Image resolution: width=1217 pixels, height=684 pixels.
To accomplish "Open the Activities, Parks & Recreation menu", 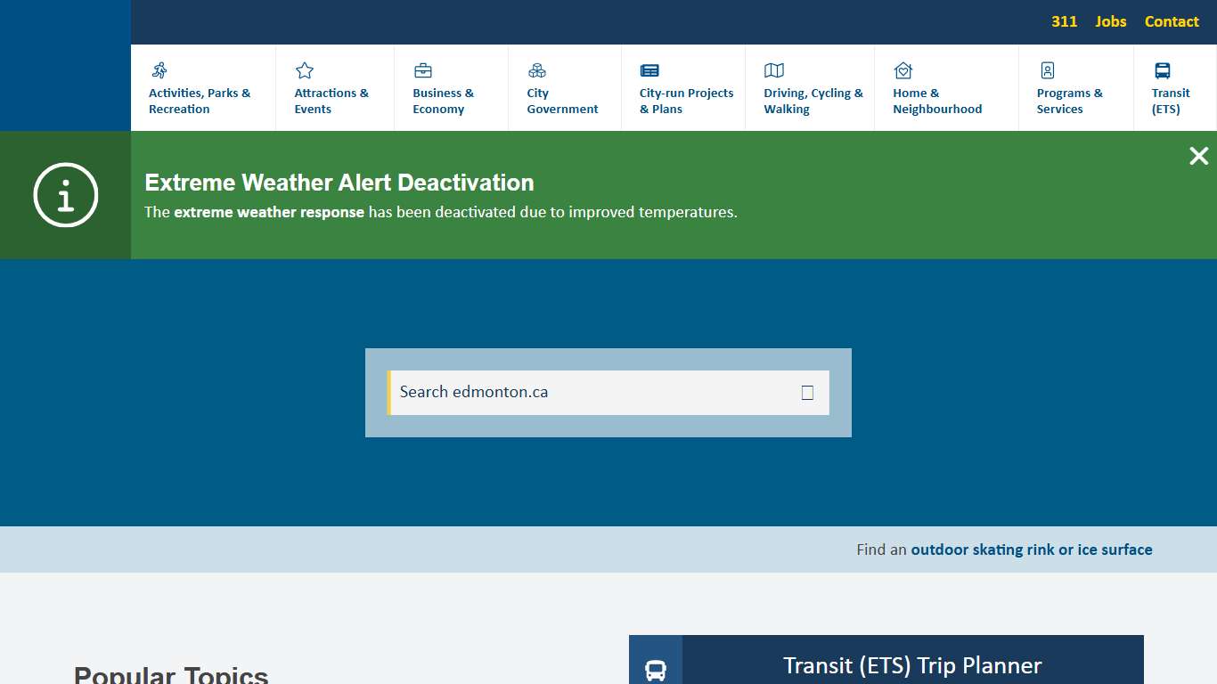I will pos(200,101).
